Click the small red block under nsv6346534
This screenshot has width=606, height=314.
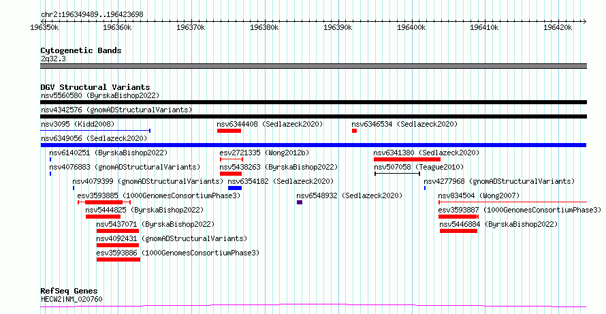(354, 131)
